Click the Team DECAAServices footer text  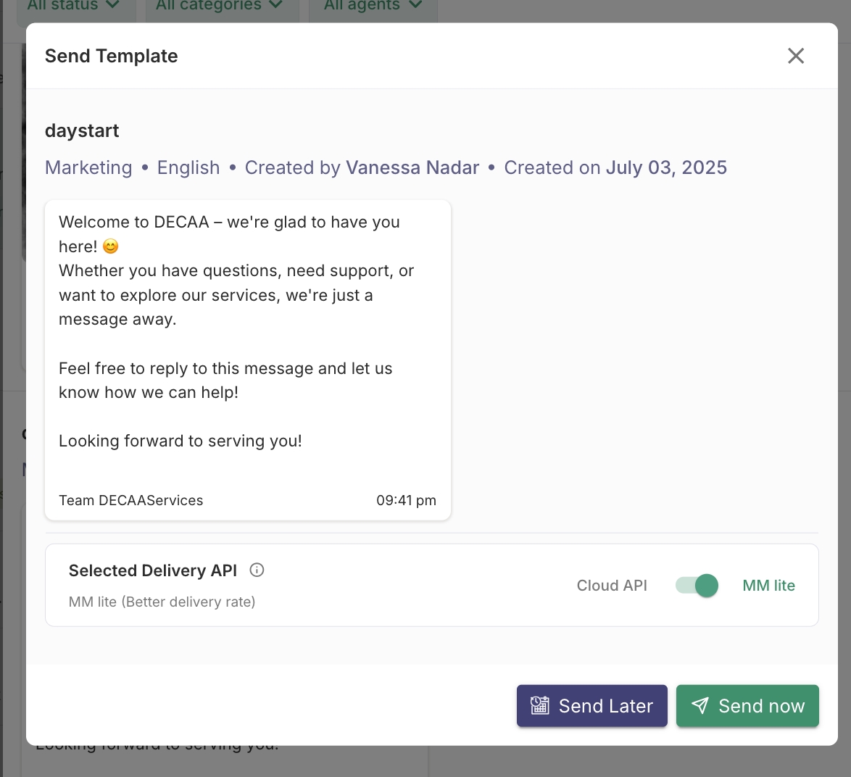pyautogui.click(x=130, y=500)
